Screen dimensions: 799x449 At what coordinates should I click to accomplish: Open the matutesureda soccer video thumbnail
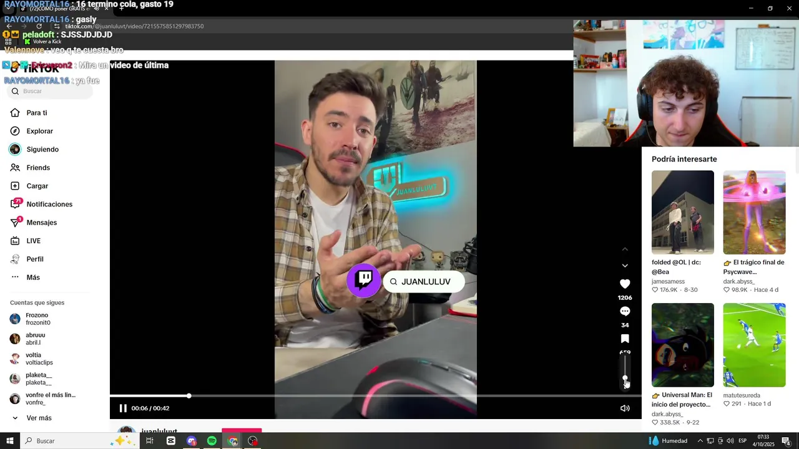coord(754,345)
